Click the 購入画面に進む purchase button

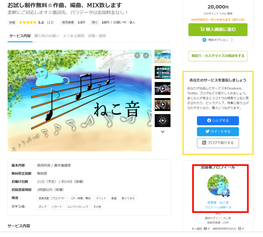click(218, 29)
